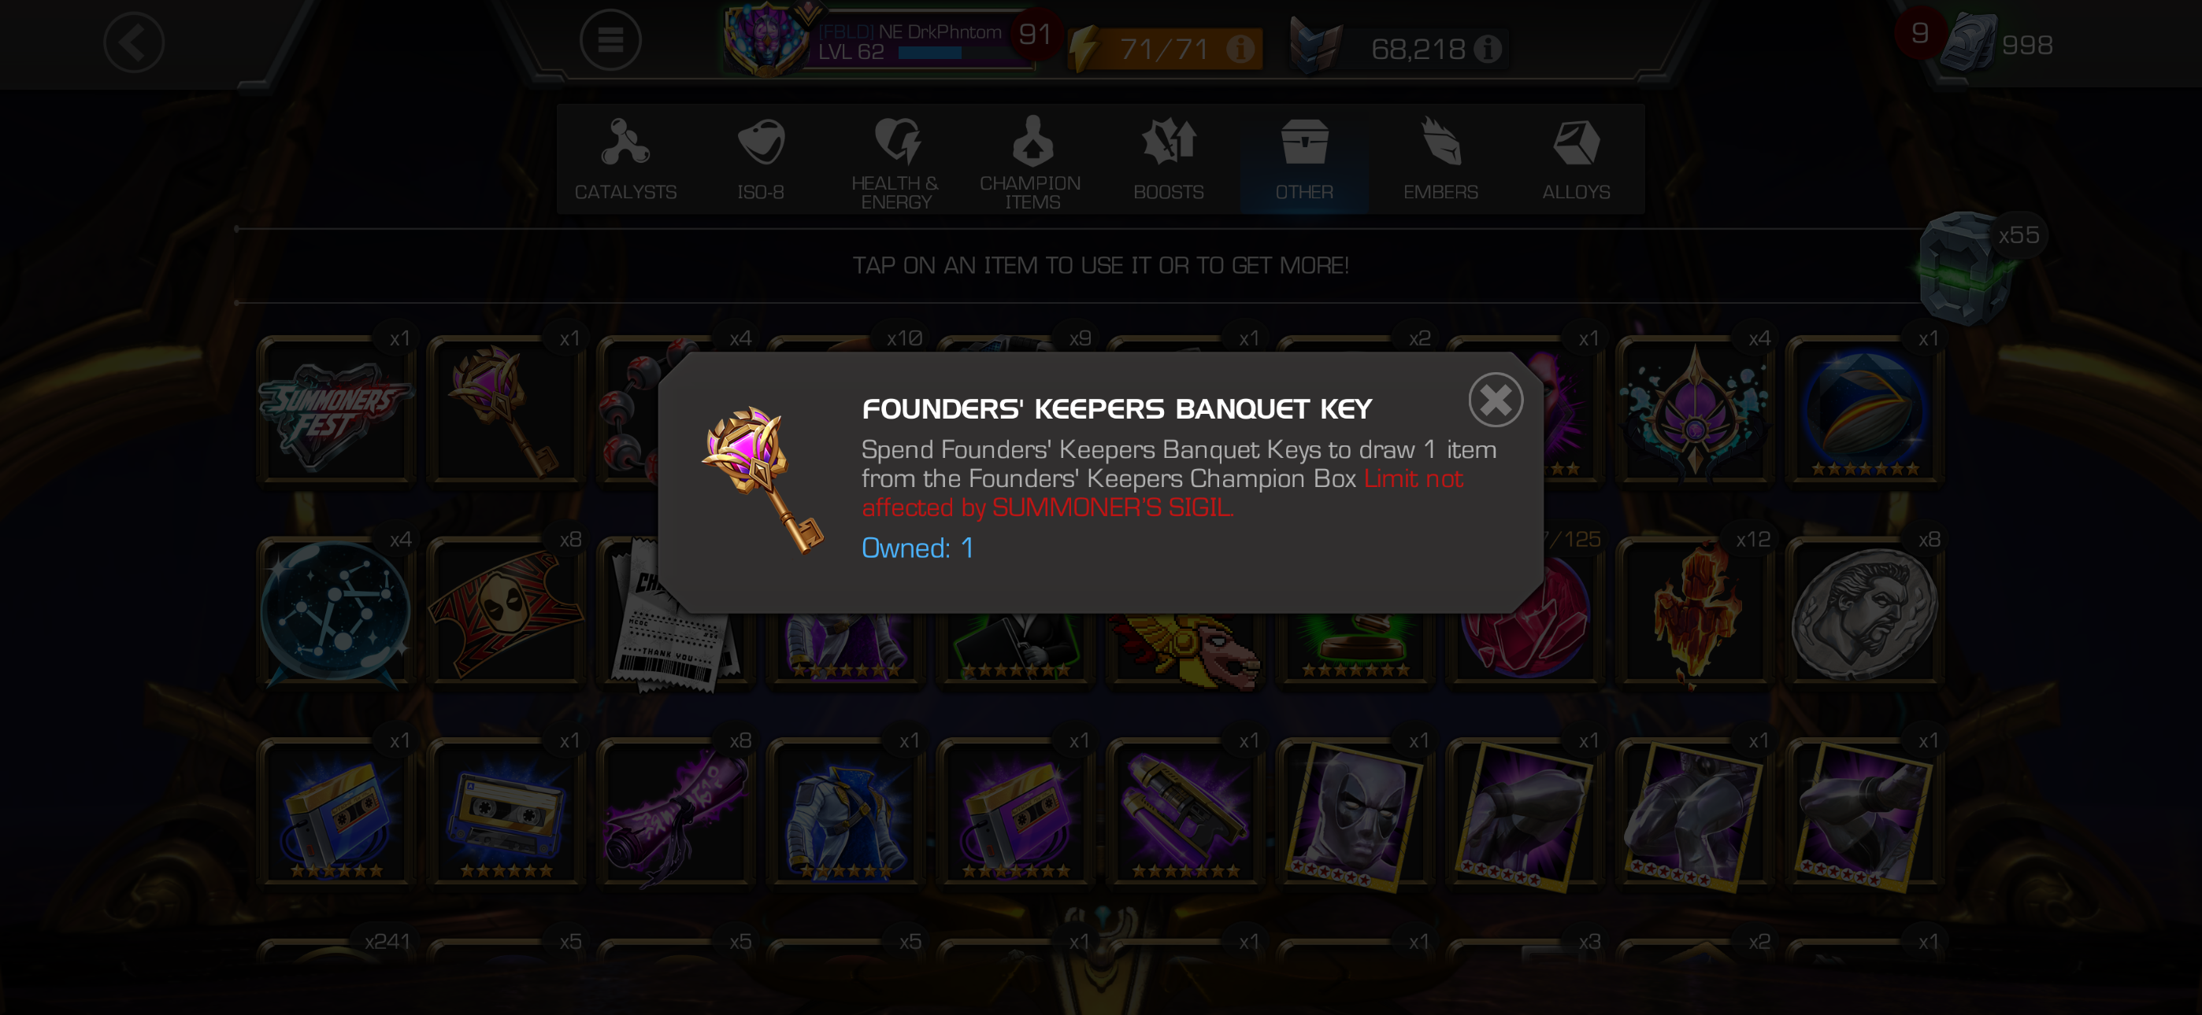This screenshot has width=2202, height=1015.
Task: Open the hamburger main menu
Action: coord(610,39)
